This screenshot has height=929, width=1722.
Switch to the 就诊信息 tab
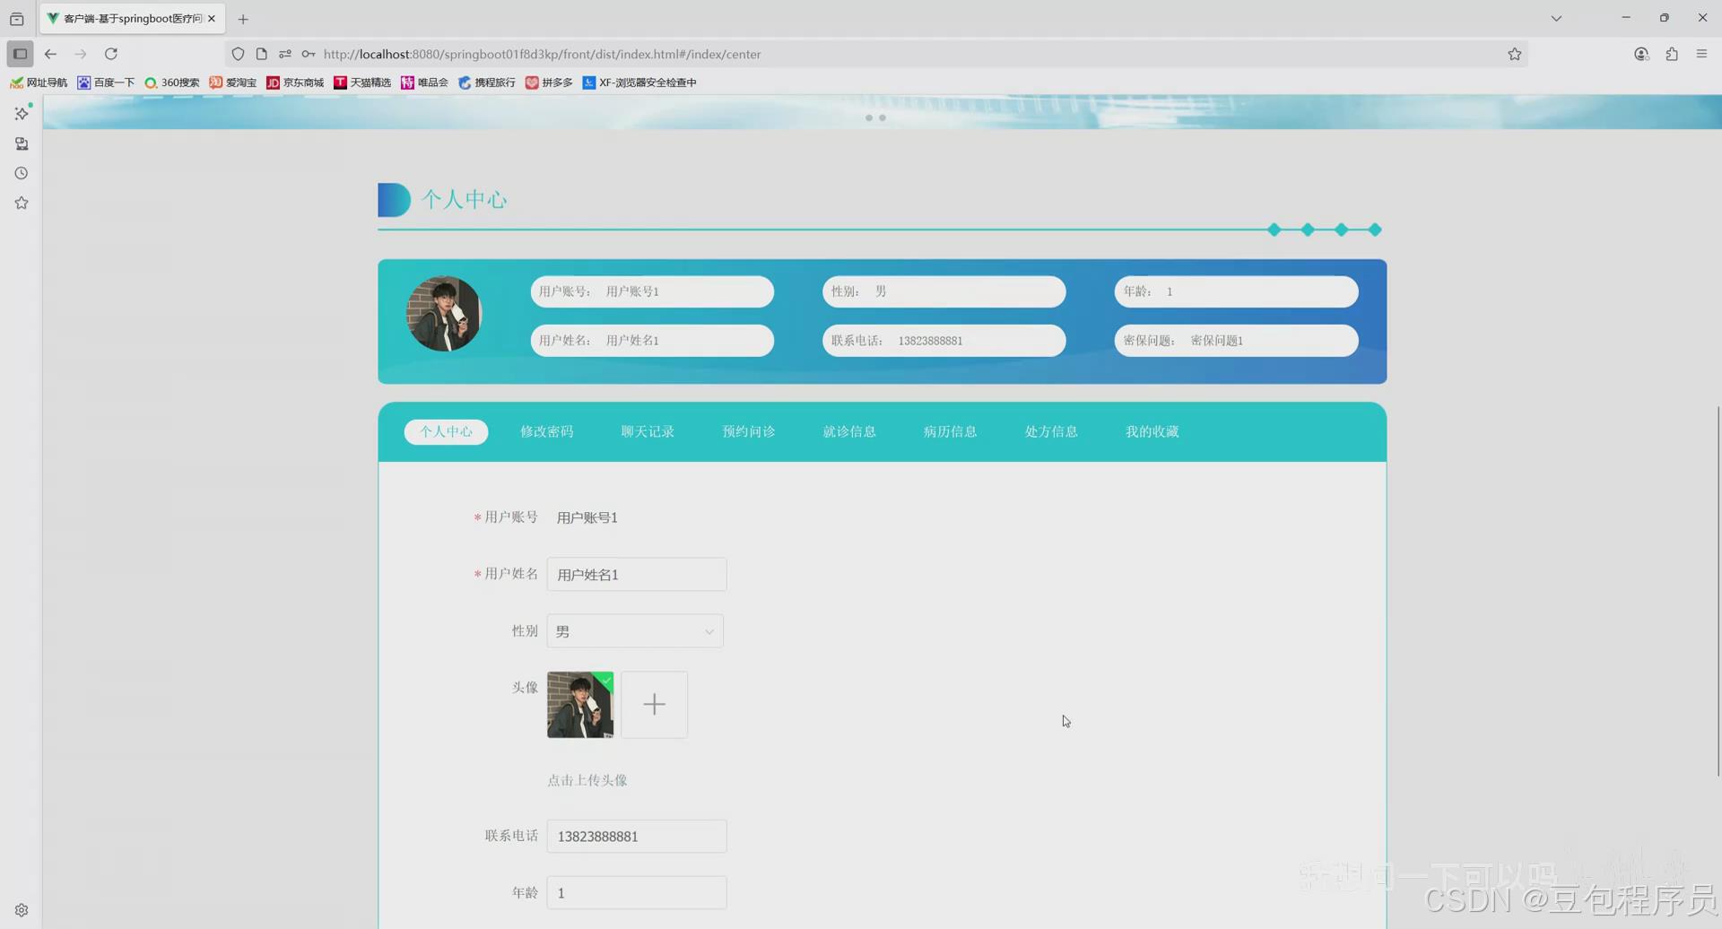click(849, 431)
